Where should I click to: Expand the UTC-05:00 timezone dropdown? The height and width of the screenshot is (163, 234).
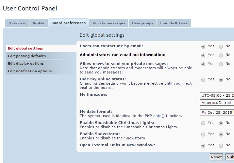click(217, 95)
